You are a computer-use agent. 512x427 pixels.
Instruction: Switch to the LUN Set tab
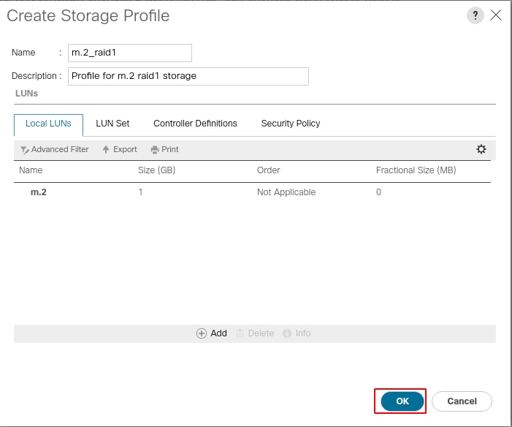(x=112, y=124)
